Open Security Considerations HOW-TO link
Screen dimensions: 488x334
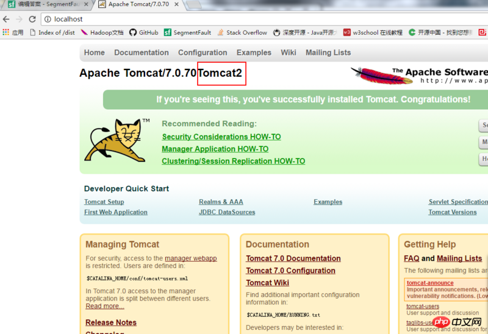[x=221, y=137]
